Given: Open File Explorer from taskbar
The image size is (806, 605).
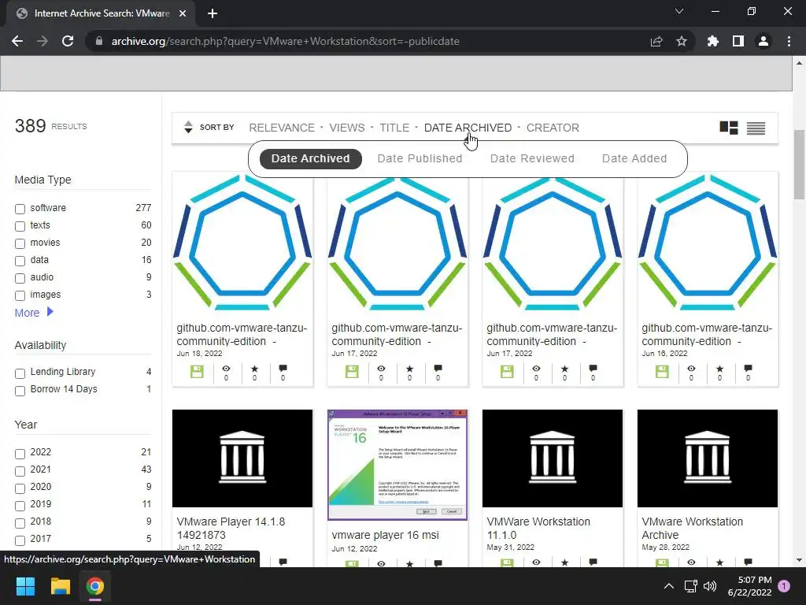Looking at the screenshot, I should pyautogui.click(x=60, y=586).
